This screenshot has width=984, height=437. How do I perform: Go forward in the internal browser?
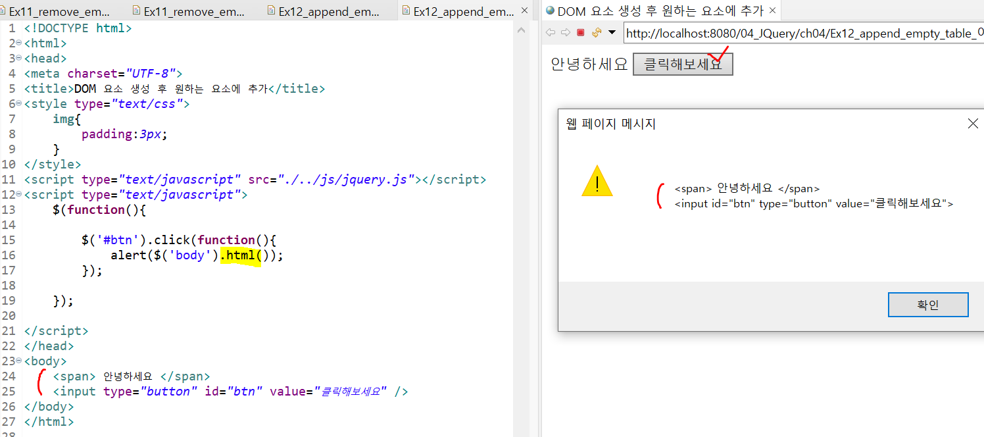click(x=565, y=32)
